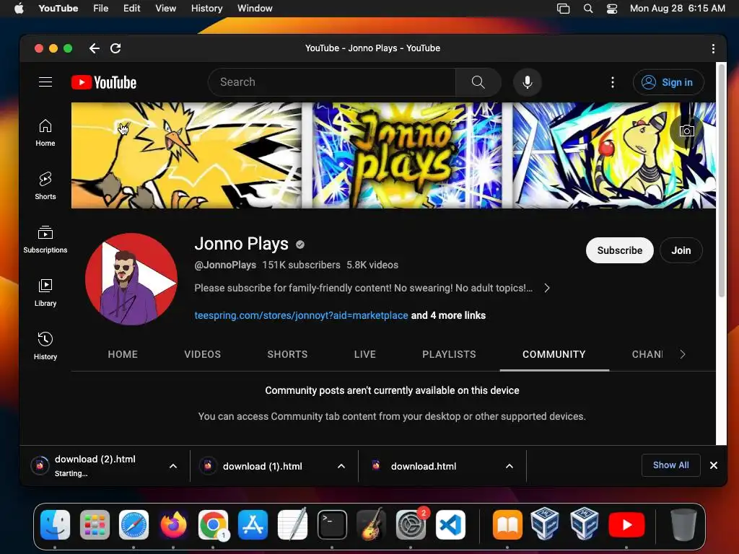Screen dimensions: 739x554
Task: Switch to the LIVE tab
Action: (364, 354)
